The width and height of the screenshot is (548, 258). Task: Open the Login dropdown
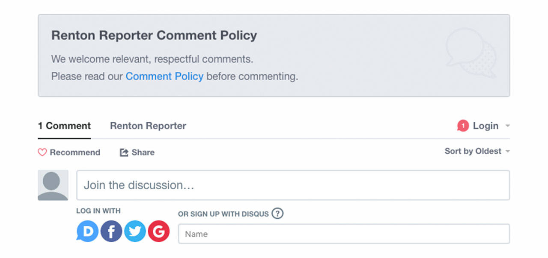tap(485, 126)
